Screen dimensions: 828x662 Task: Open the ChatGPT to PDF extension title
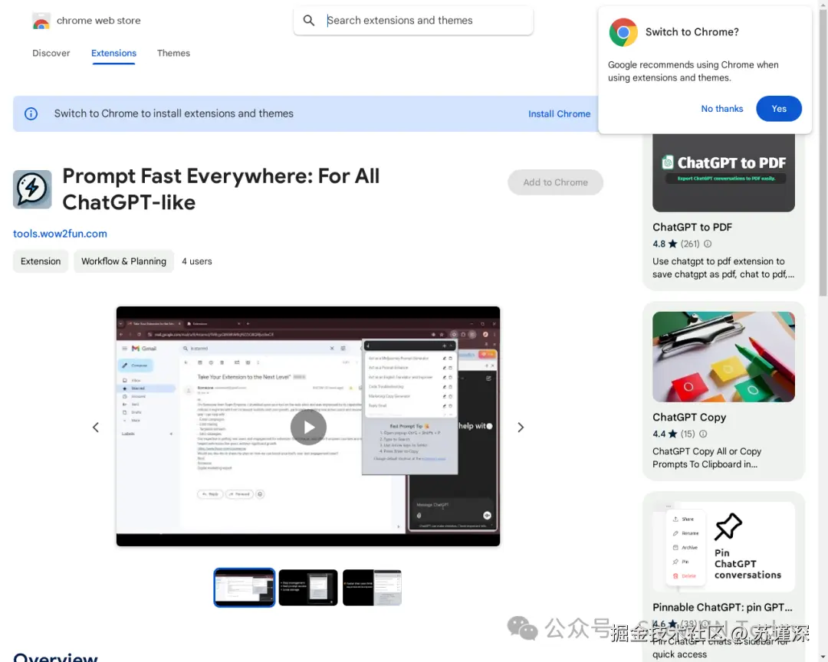point(692,228)
